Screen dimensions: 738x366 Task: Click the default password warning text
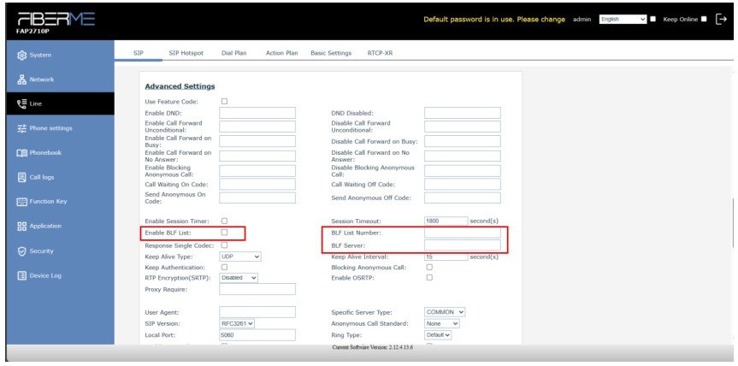click(x=494, y=20)
